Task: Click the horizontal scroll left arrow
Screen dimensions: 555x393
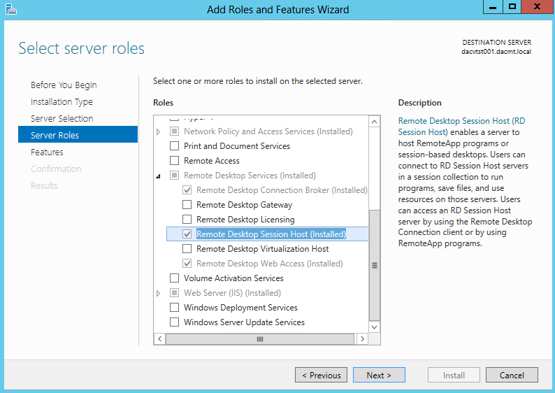Action: point(159,339)
